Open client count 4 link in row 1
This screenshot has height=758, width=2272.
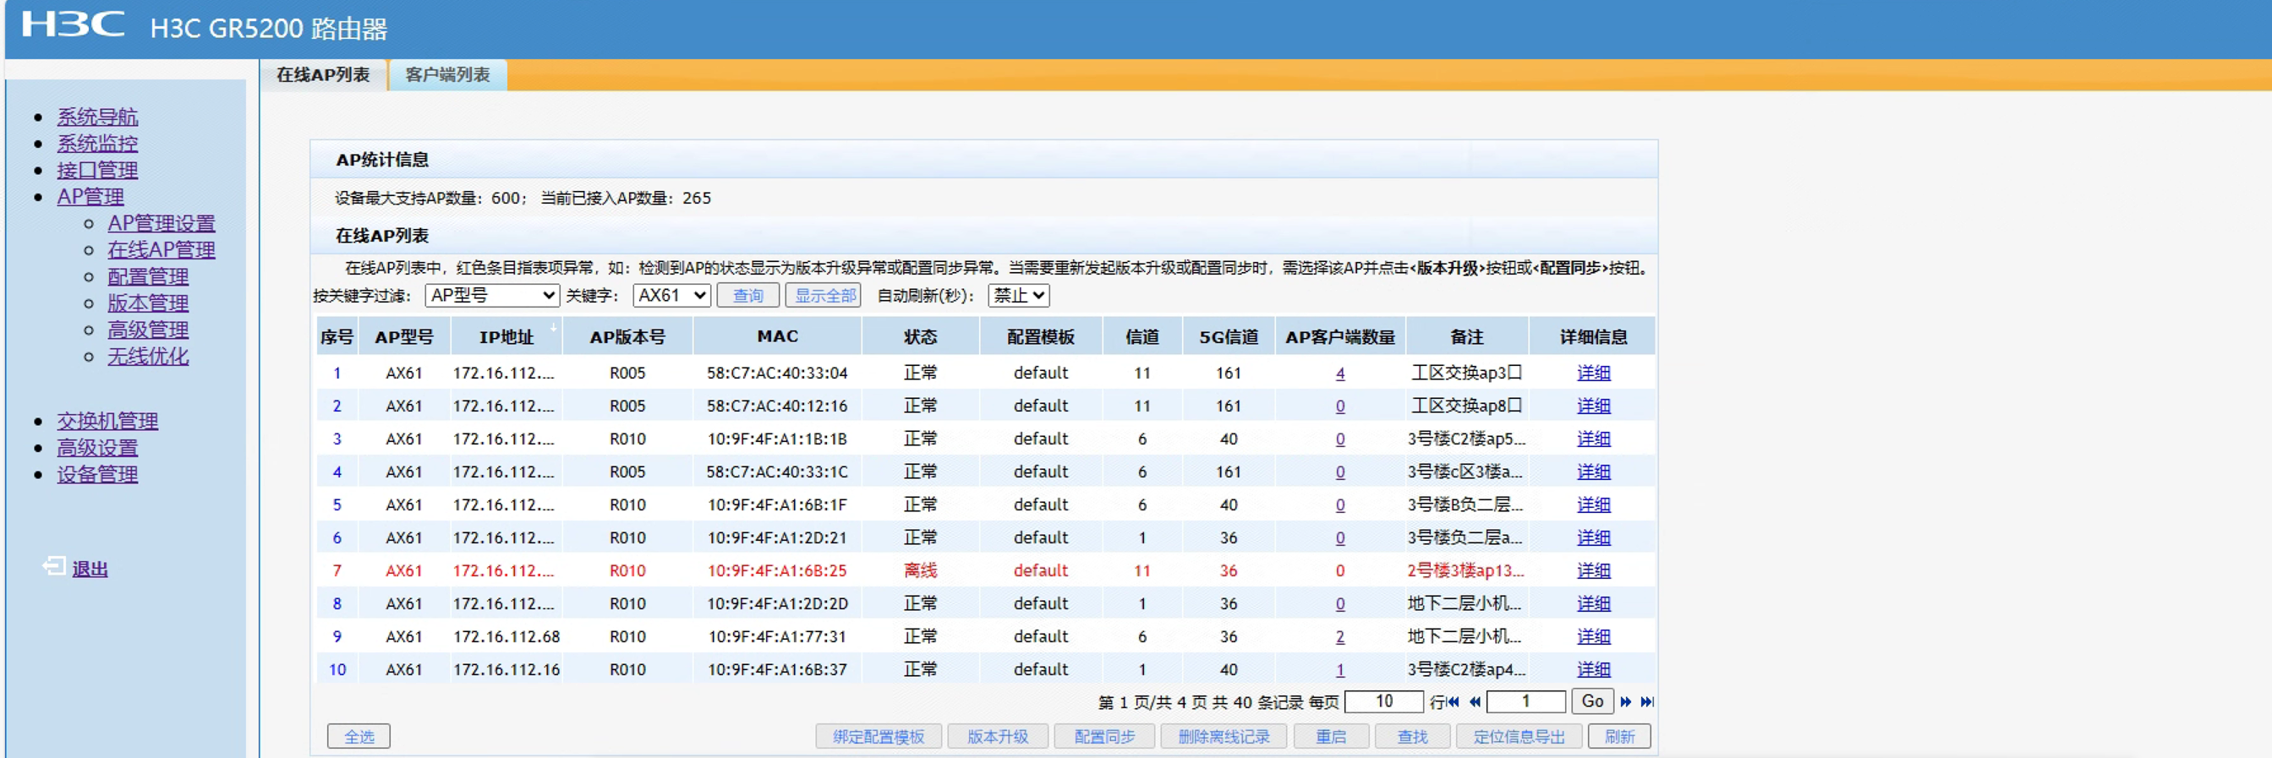(x=1339, y=373)
